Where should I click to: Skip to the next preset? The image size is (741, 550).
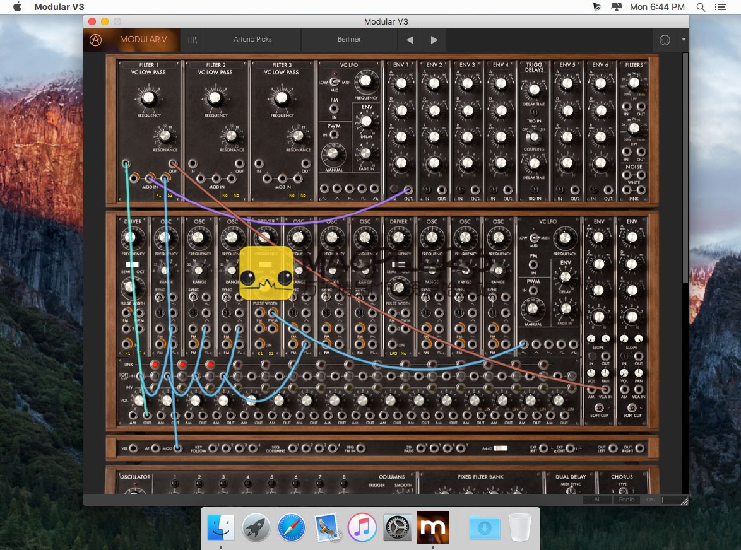pyautogui.click(x=434, y=40)
